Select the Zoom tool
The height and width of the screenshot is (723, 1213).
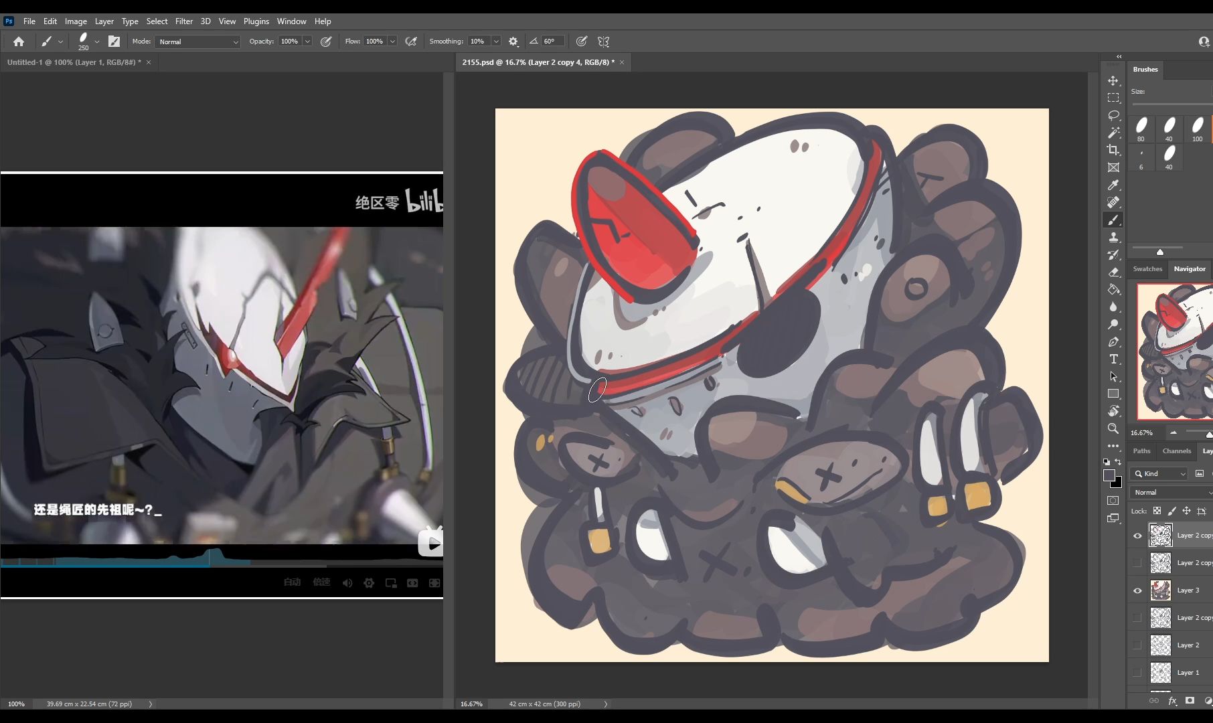[x=1113, y=428]
